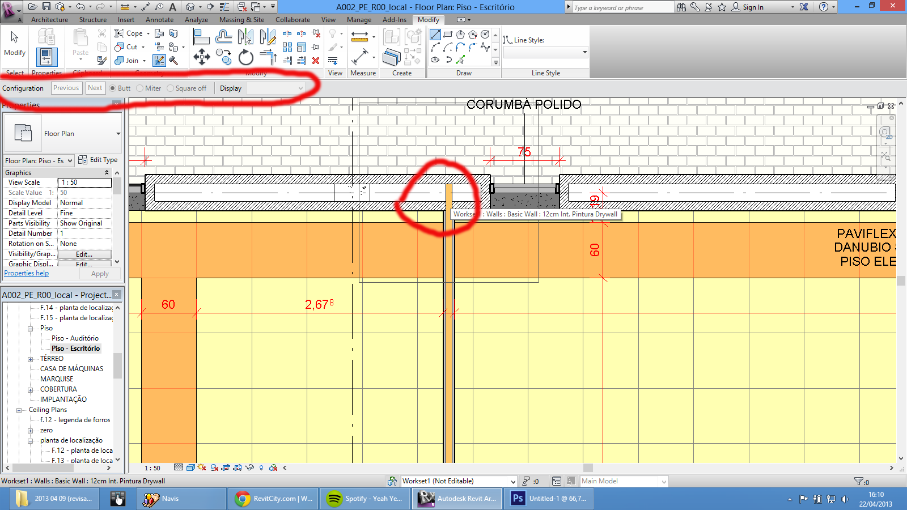This screenshot has width=907, height=510.
Task: Select the Butt radio option
Action: point(113,88)
